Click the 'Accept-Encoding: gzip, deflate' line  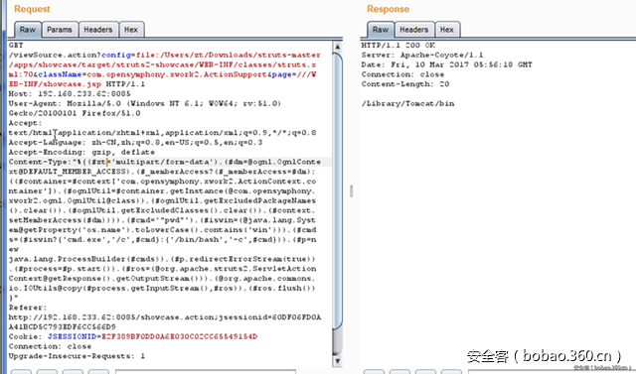tap(81, 152)
